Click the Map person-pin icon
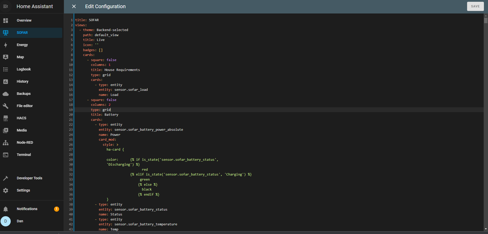This screenshot has width=488, height=234. (6, 57)
